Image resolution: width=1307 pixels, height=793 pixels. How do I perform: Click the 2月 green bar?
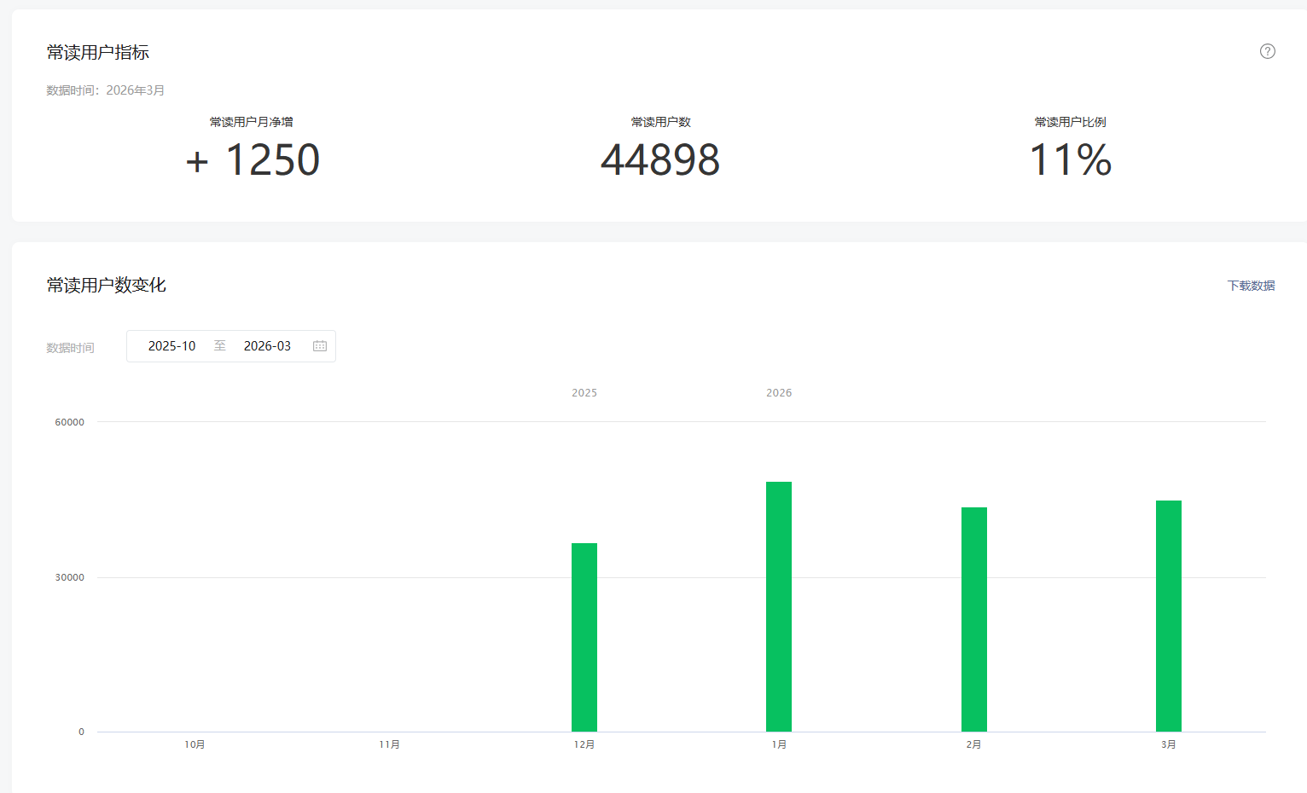point(974,619)
